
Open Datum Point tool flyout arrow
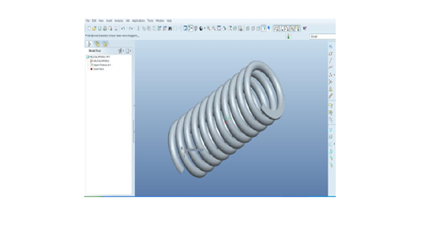pyautogui.click(x=334, y=75)
